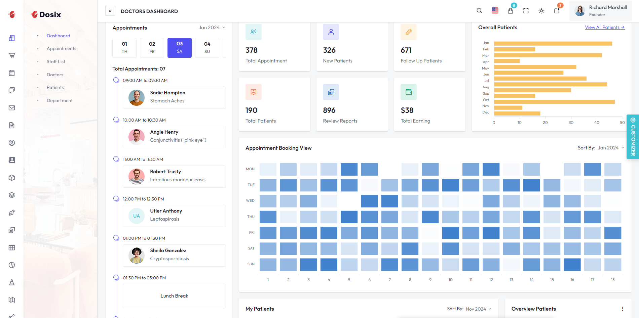Click Review Reports icon on 896 card
Screen dimensions: 639x318
[331, 92]
